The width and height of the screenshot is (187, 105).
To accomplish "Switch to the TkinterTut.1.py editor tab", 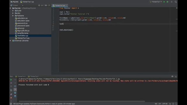I will tap(60, 6).
